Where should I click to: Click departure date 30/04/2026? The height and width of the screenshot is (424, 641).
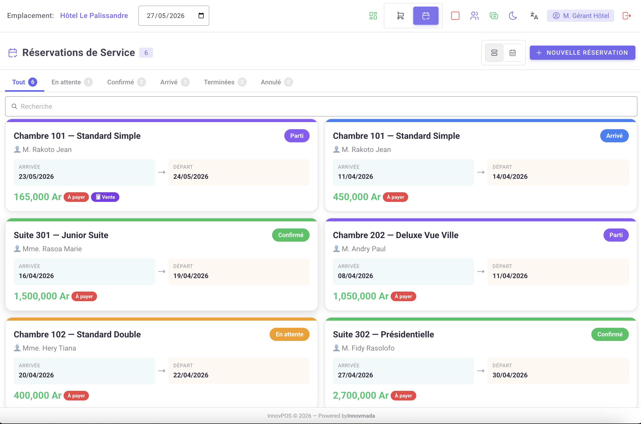click(x=510, y=375)
